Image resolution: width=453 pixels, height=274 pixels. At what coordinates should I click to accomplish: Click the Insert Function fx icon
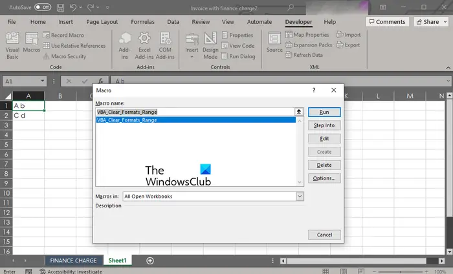(100, 81)
